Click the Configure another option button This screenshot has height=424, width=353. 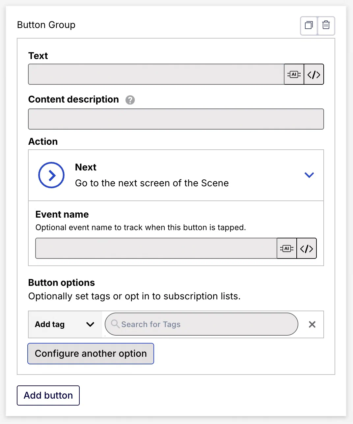[91, 353]
